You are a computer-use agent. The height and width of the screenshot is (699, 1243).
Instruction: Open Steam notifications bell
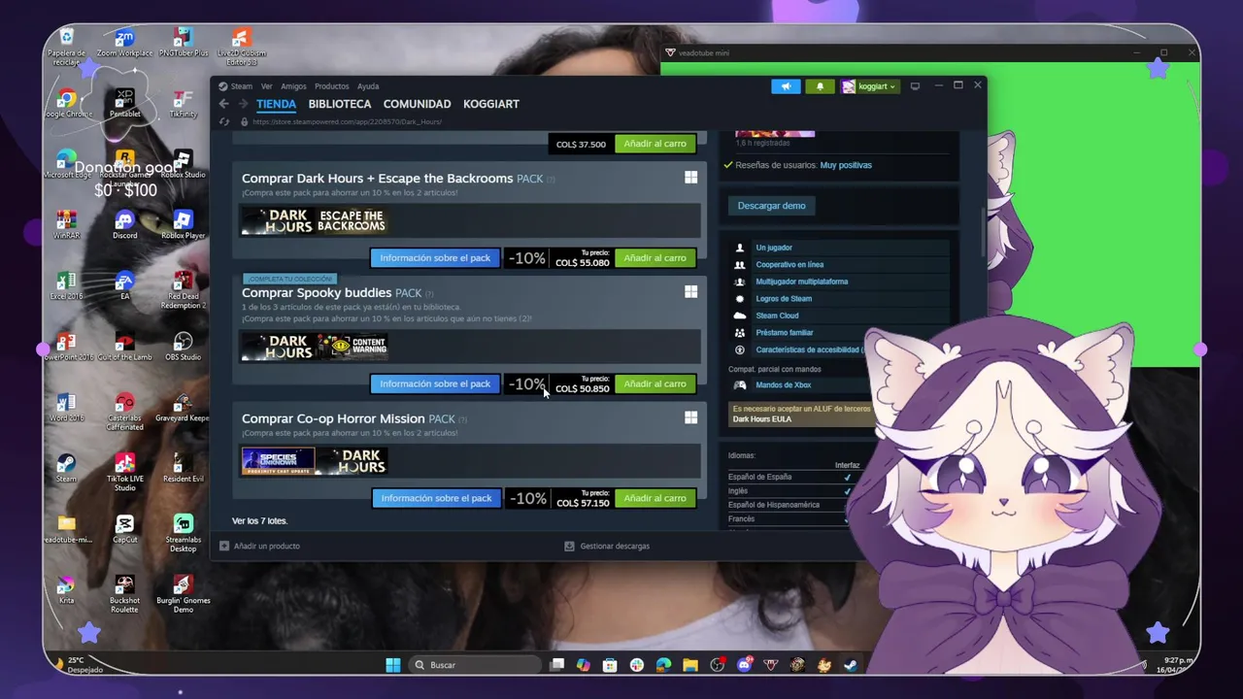tap(820, 86)
